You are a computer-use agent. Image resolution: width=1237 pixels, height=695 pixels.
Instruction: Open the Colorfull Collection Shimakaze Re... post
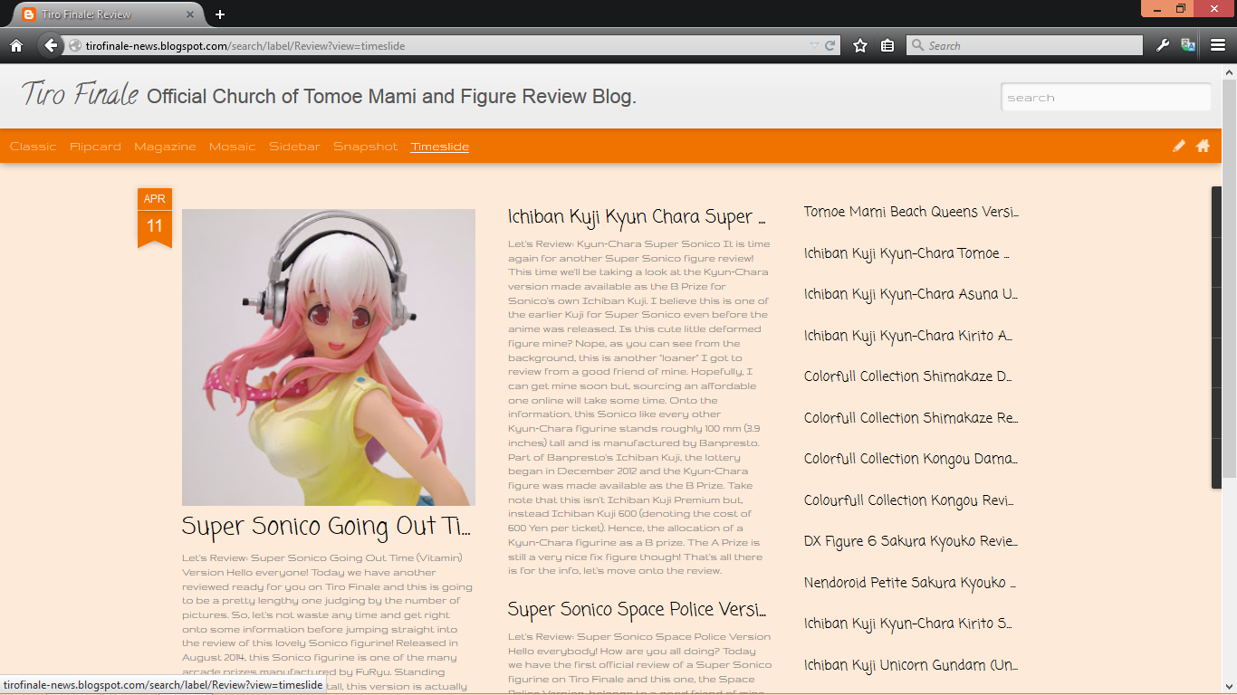click(911, 419)
